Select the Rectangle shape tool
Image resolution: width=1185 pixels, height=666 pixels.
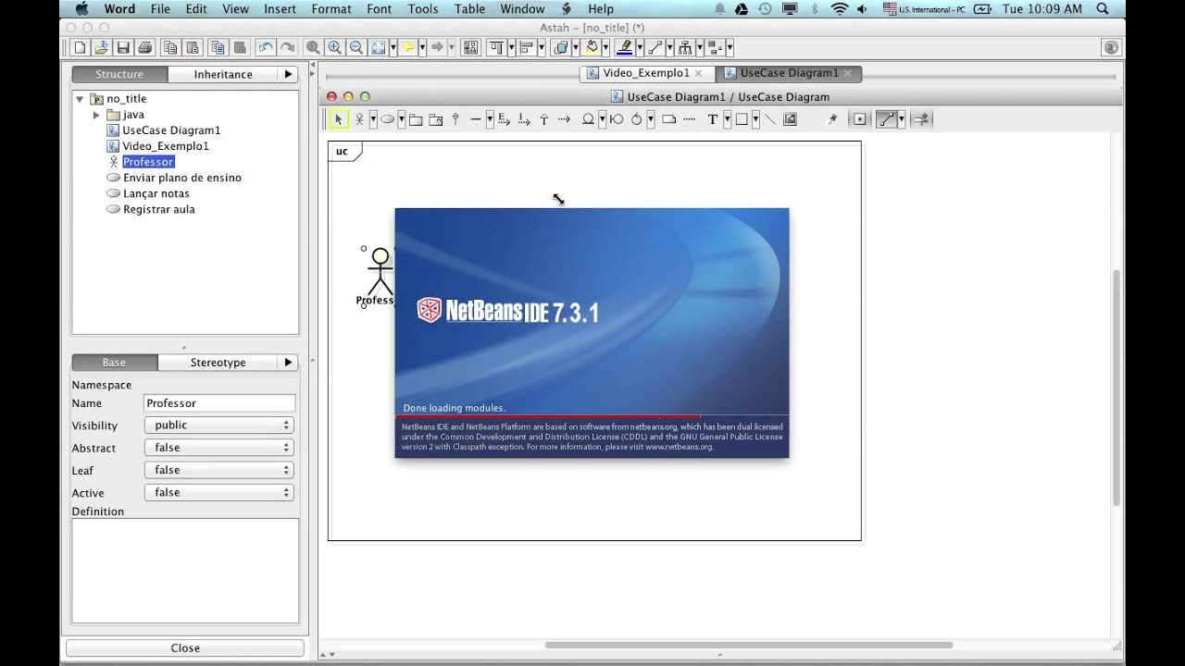[742, 119]
